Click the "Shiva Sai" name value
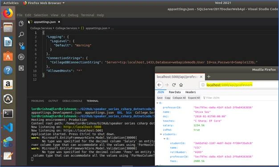The image size is (279, 167). coord(202,112)
